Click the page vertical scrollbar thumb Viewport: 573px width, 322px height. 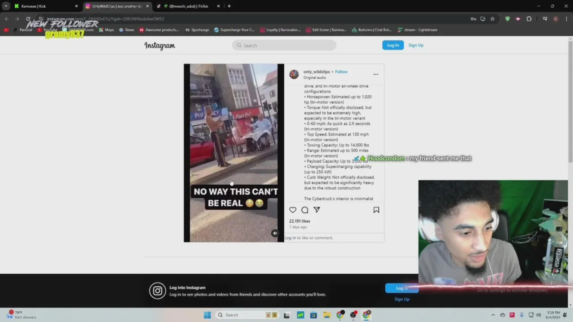[x=570, y=101]
